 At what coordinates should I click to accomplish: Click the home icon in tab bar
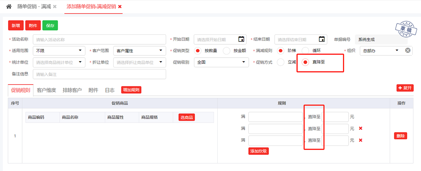[9, 6]
